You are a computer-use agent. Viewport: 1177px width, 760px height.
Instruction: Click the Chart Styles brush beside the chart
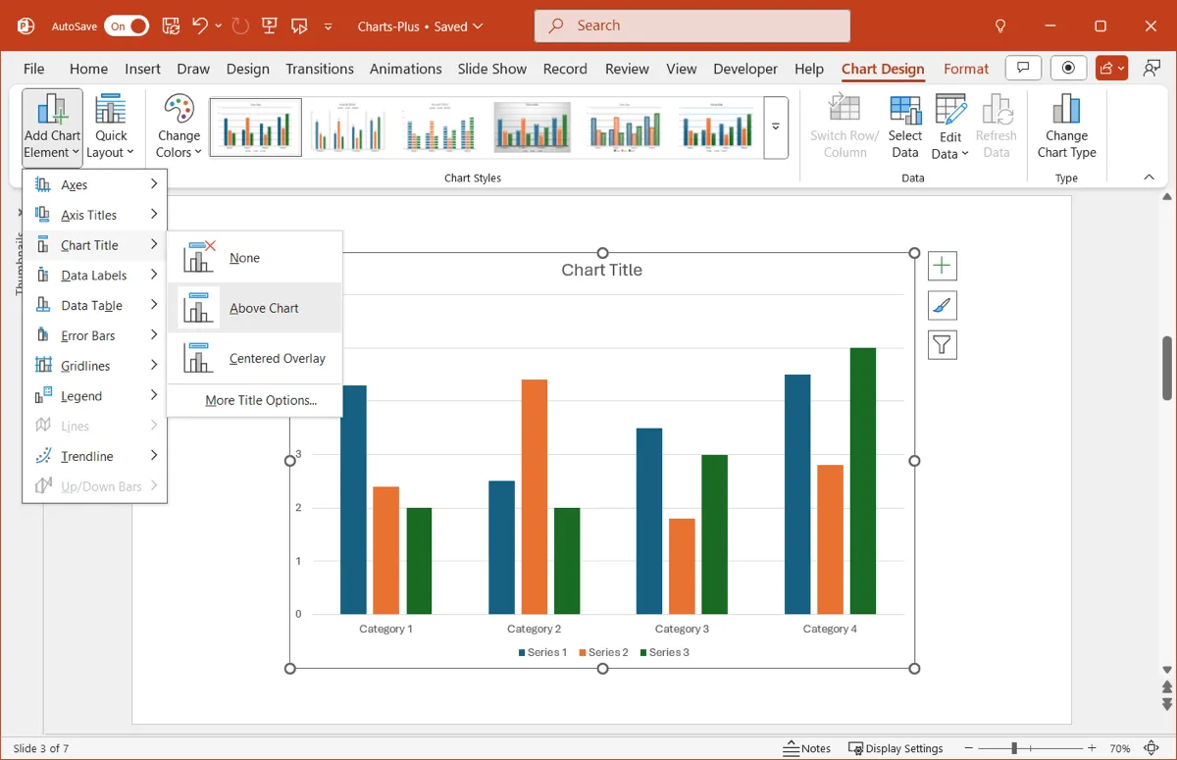(942, 305)
